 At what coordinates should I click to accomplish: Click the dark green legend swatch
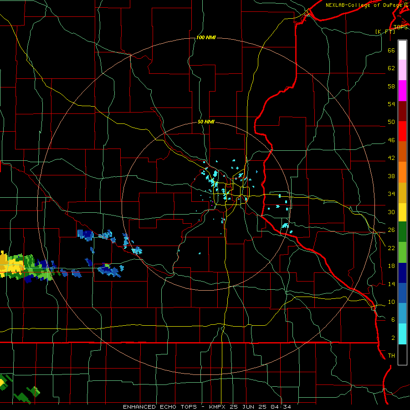click(402, 232)
